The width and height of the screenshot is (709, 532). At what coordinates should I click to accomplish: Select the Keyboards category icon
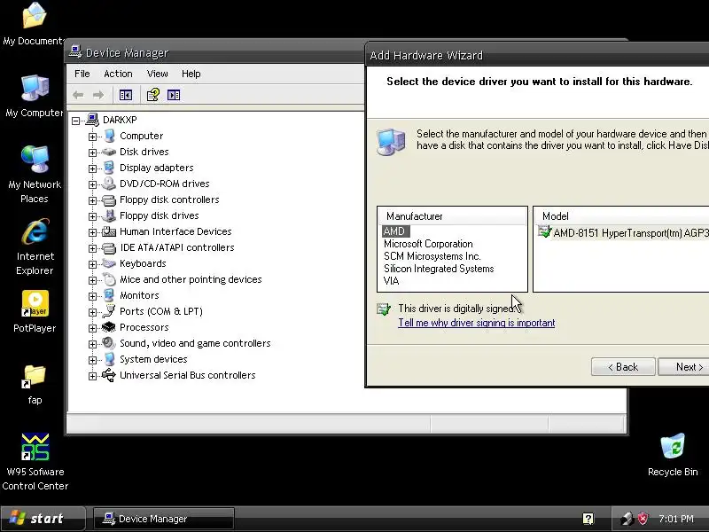108,263
